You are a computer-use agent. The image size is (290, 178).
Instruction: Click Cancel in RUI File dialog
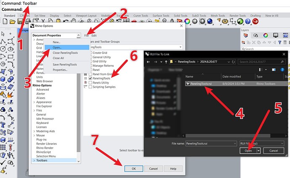click(274, 151)
